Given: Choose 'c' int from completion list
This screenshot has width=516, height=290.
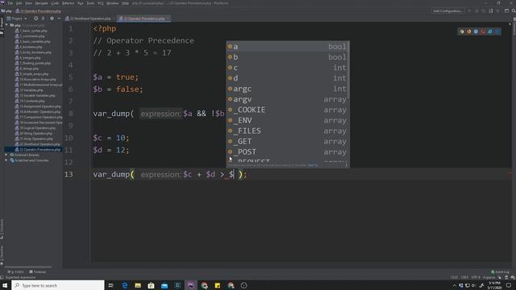Looking at the screenshot, I should [287, 68].
